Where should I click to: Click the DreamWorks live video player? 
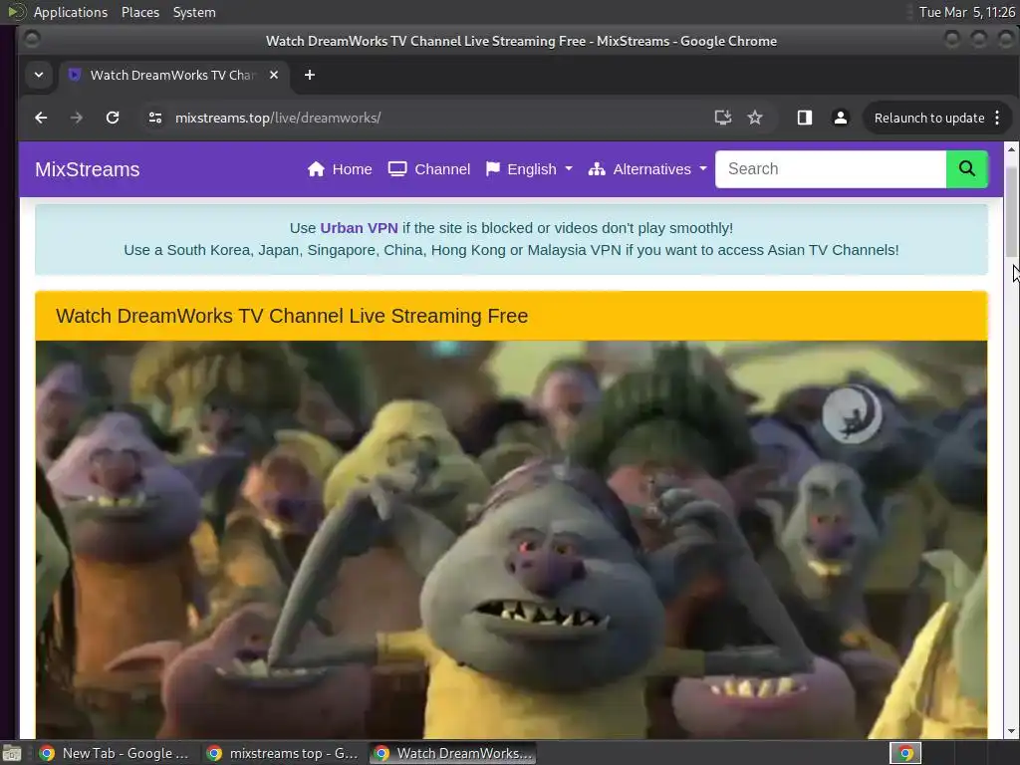[x=511, y=539]
